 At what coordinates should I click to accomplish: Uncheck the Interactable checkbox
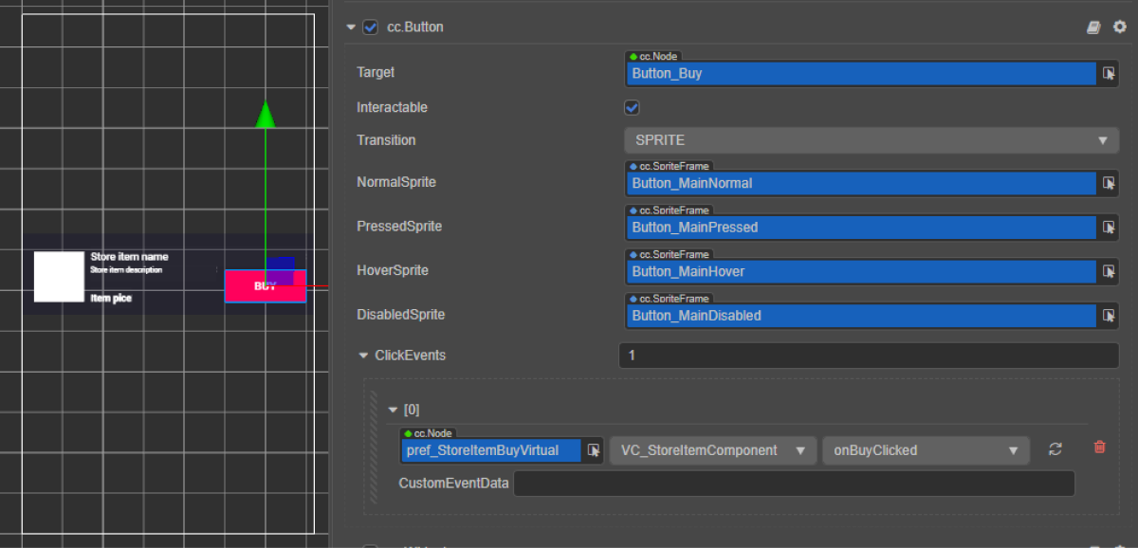632,108
